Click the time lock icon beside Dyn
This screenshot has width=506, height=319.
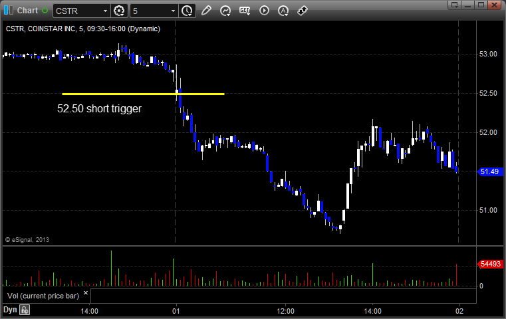[x=25, y=310]
